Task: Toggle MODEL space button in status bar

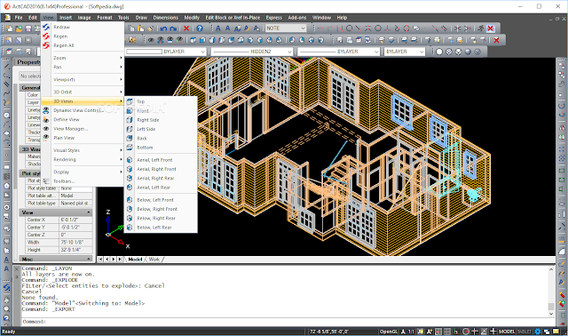Action: (507, 332)
